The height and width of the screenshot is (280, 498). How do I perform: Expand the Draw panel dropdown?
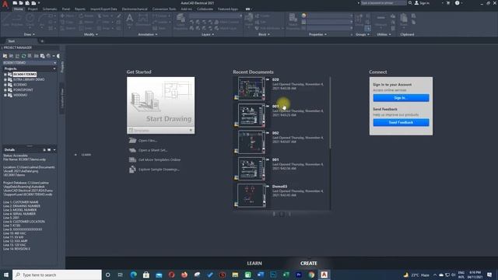pos(30,34)
